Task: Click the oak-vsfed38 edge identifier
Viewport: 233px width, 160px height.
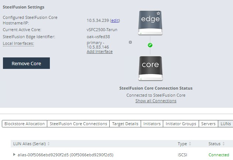Action: point(98,37)
